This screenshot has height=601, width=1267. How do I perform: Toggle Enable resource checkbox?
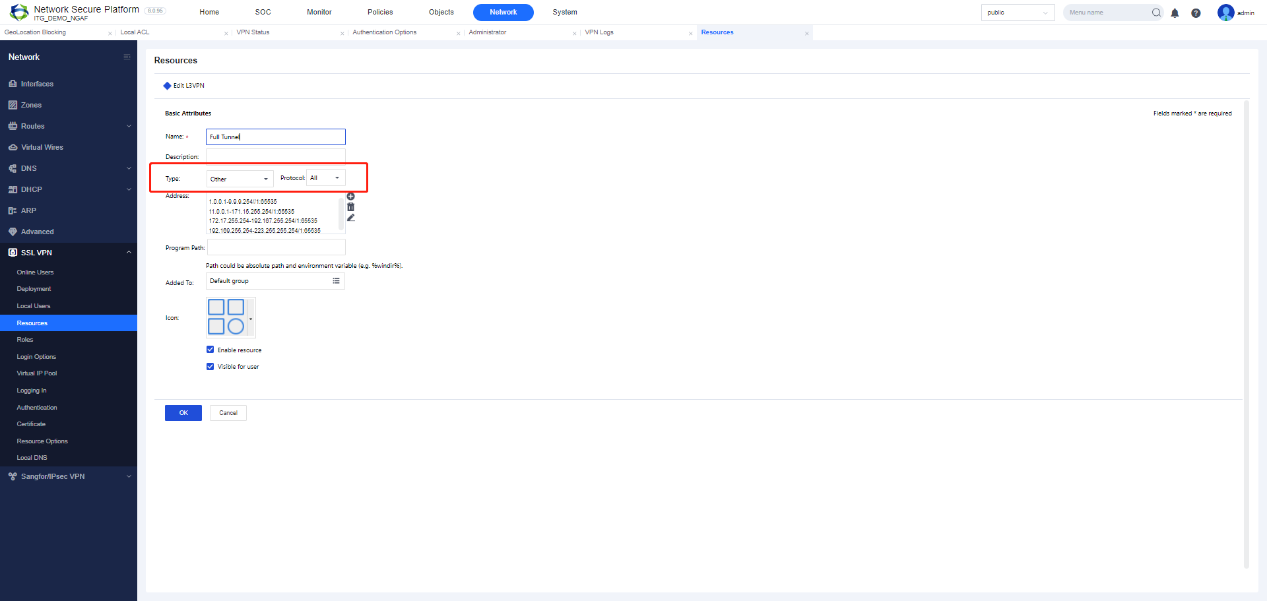(x=210, y=350)
